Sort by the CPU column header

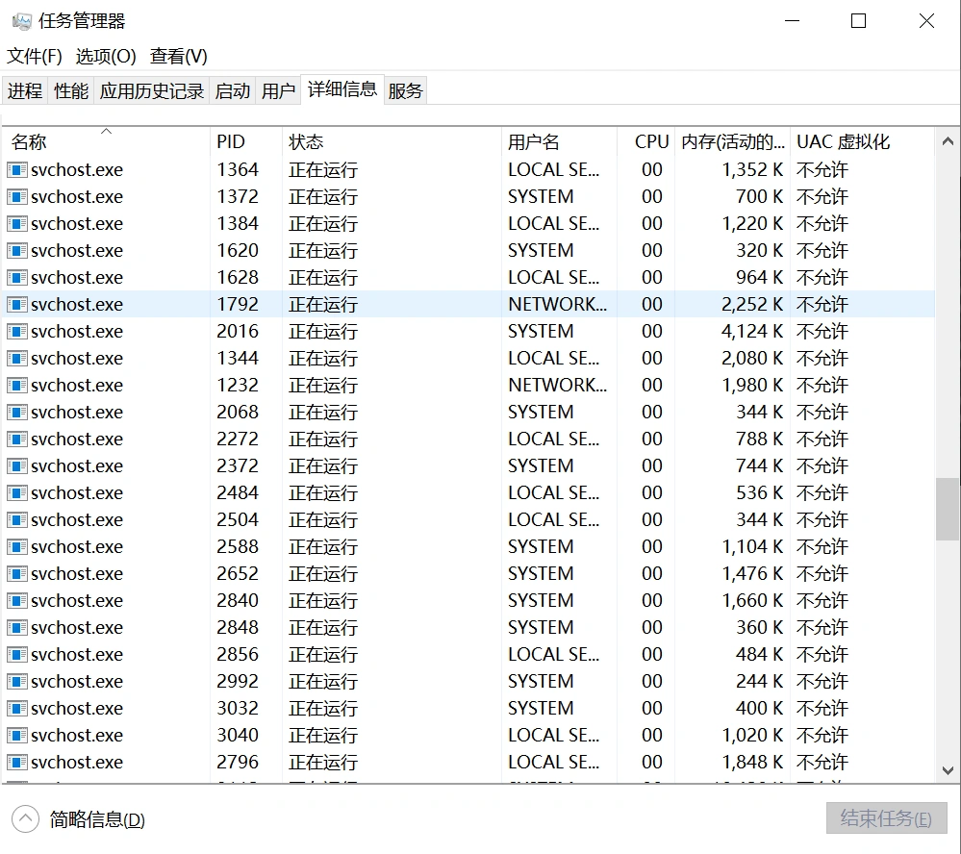tap(646, 141)
